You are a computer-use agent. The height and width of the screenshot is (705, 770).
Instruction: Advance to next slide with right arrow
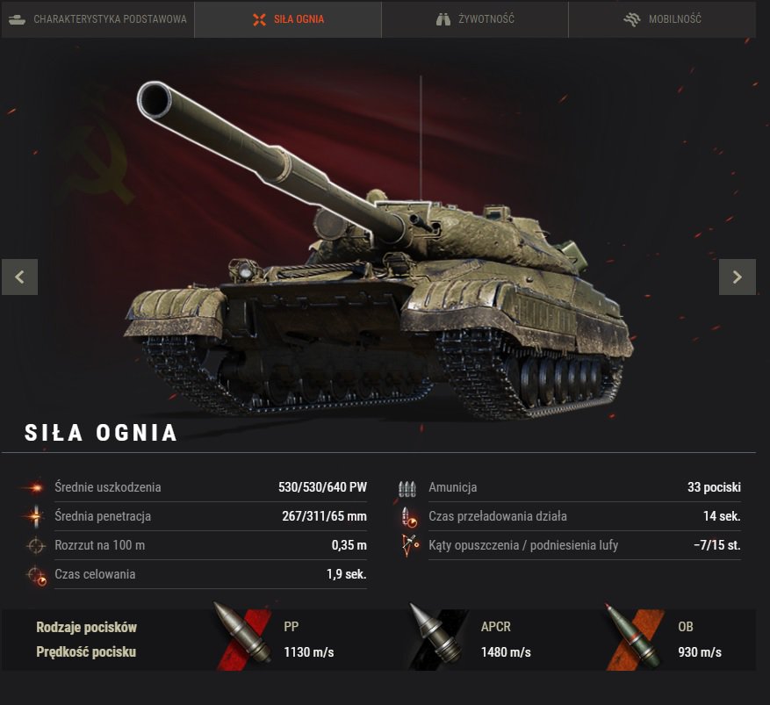click(738, 277)
